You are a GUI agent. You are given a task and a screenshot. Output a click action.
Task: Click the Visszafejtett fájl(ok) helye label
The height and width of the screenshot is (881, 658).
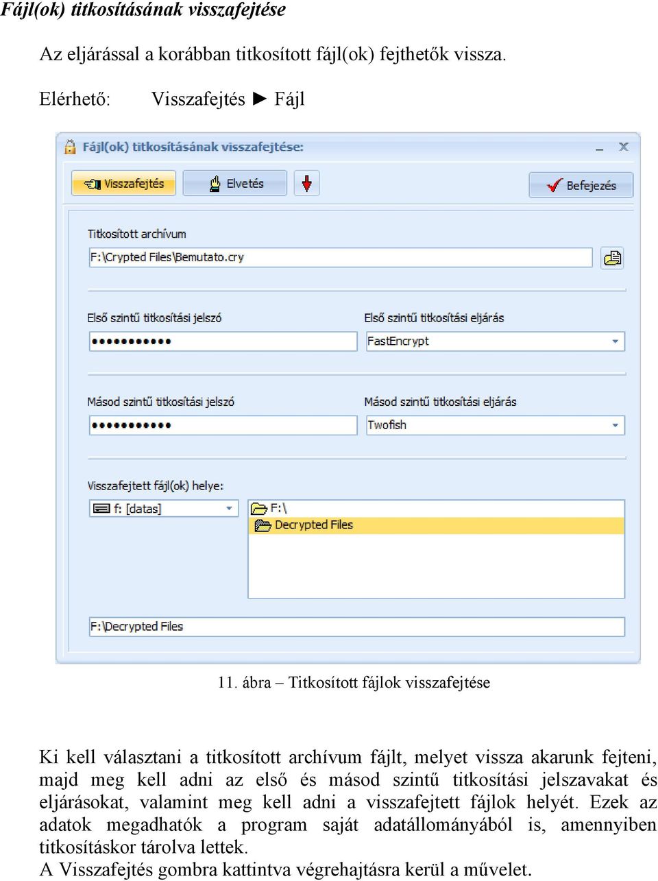(156, 485)
